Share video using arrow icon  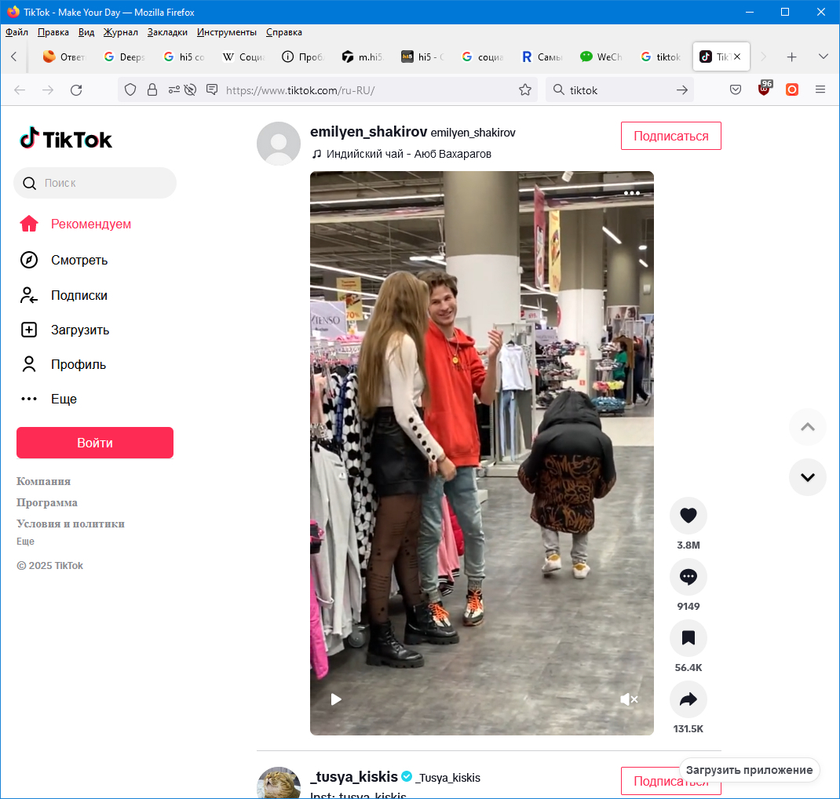coord(688,699)
